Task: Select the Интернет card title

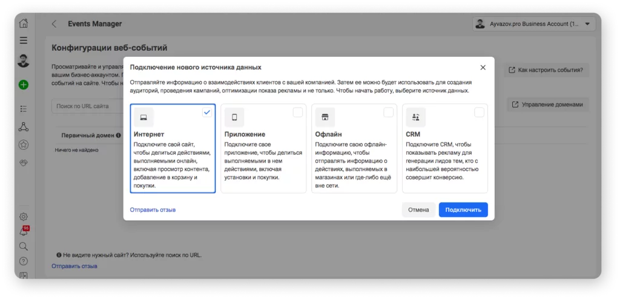Action: tap(149, 134)
